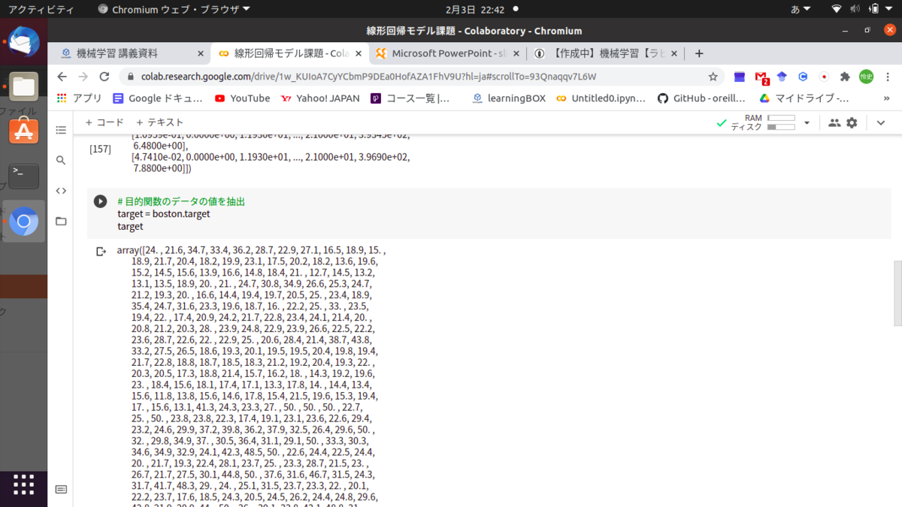Image resolution: width=902 pixels, height=507 pixels.
Task: Open the code snippets panel
Action: point(61,191)
